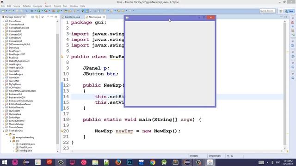Open the Project menu

(x=57, y=6)
